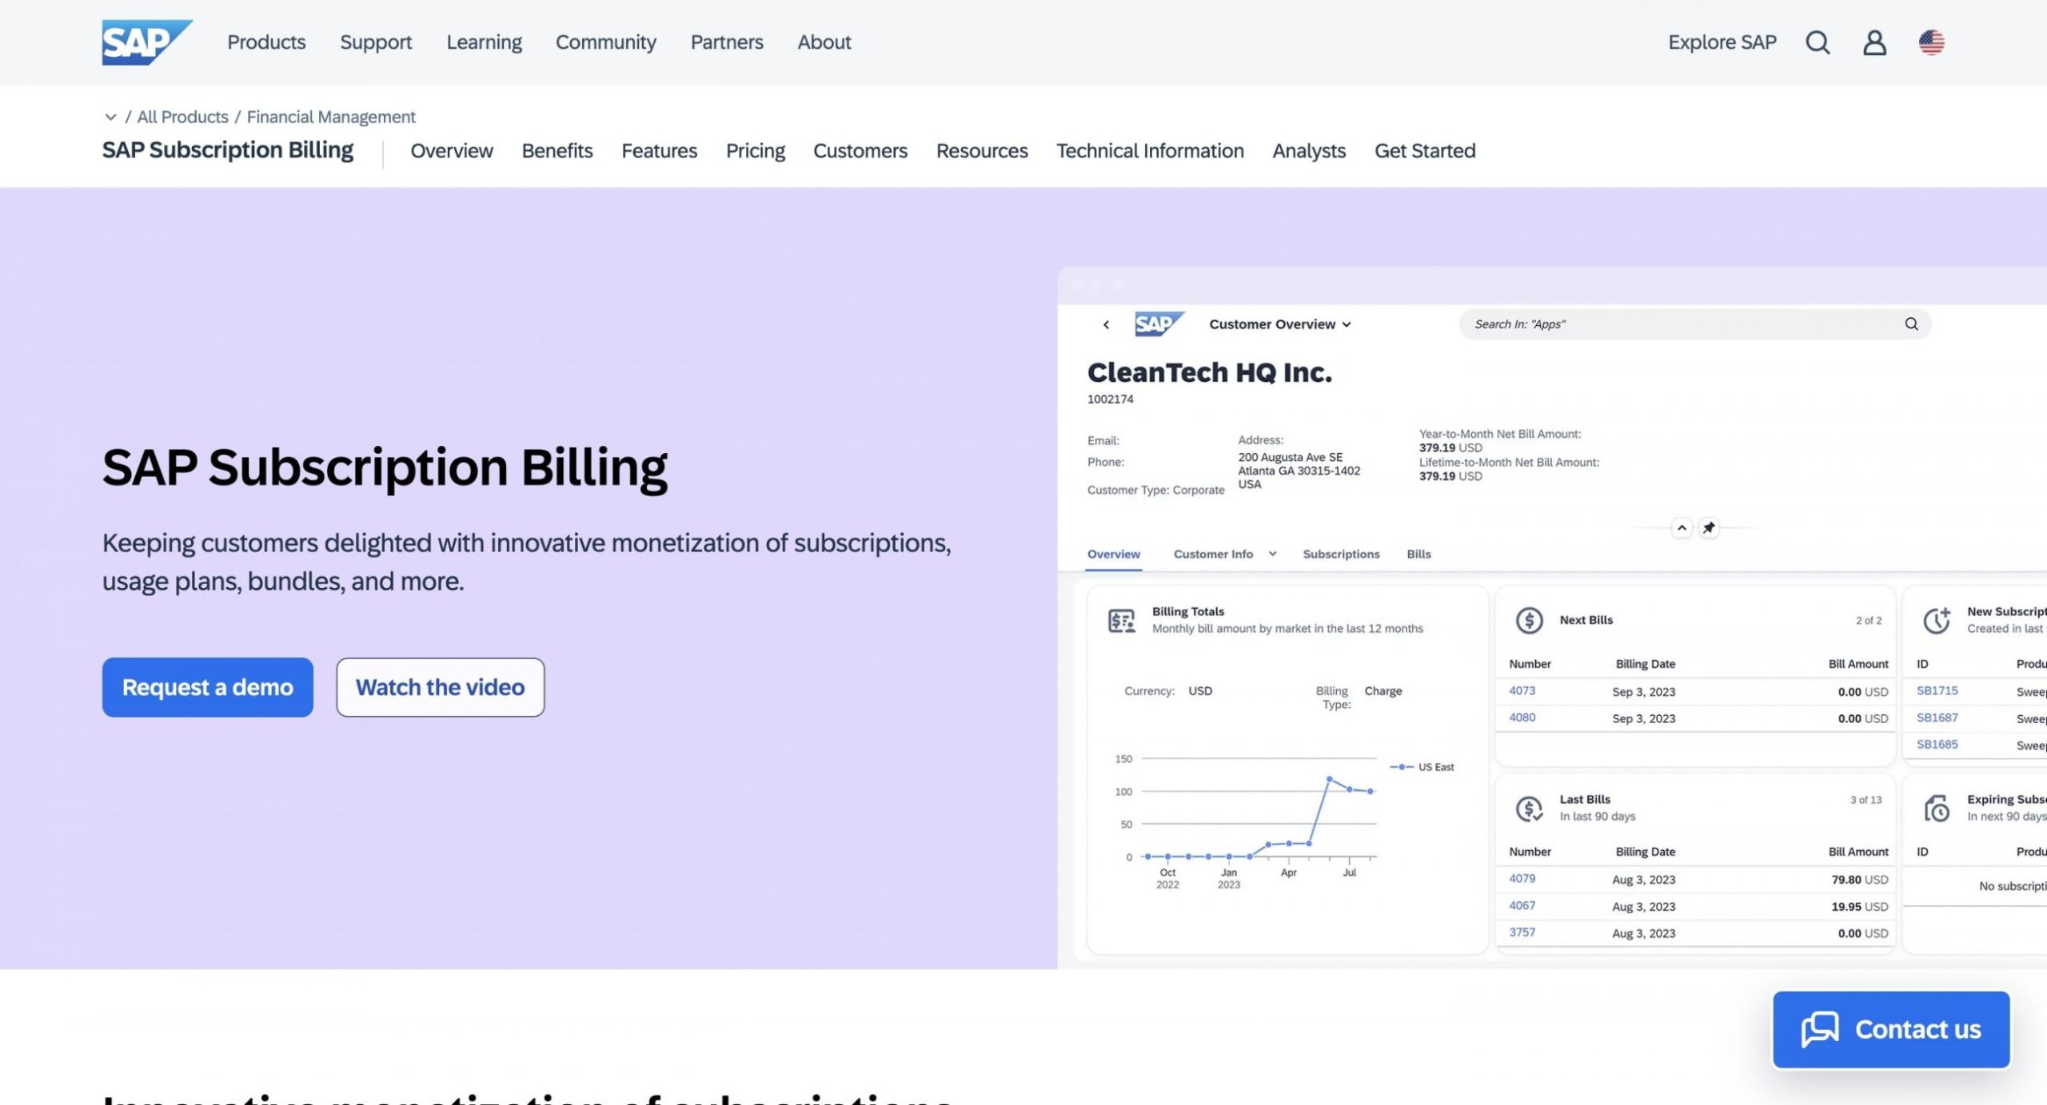Jump to the Features section
Screen dimensions: 2047x1105
pyautogui.click(x=660, y=150)
